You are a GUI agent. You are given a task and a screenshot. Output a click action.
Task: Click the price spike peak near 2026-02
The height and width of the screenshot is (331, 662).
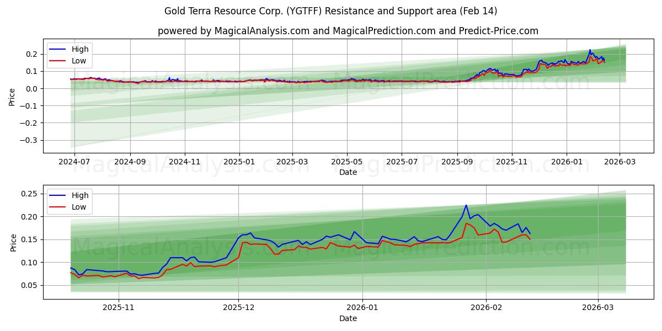point(466,205)
